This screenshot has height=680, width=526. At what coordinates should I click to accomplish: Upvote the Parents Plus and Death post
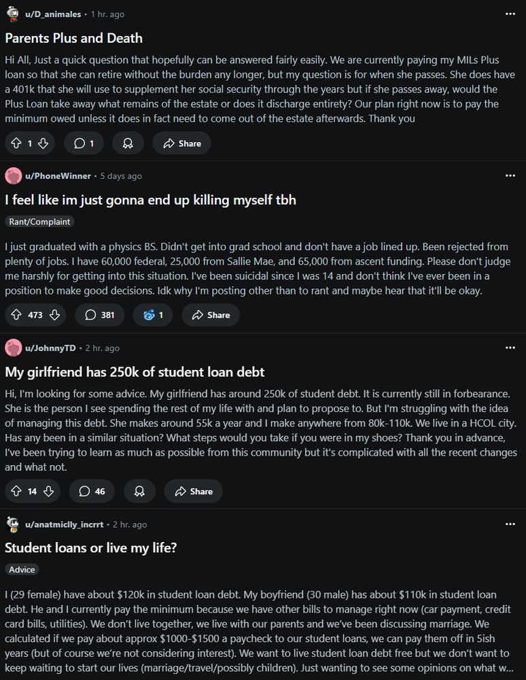[15, 143]
